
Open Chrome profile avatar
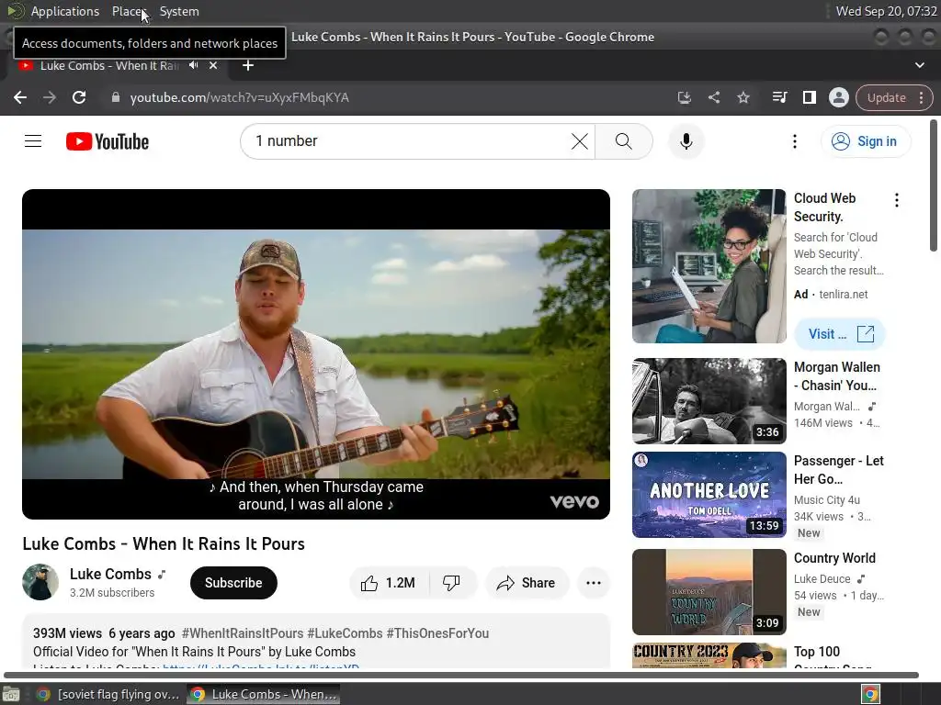pos(838,97)
